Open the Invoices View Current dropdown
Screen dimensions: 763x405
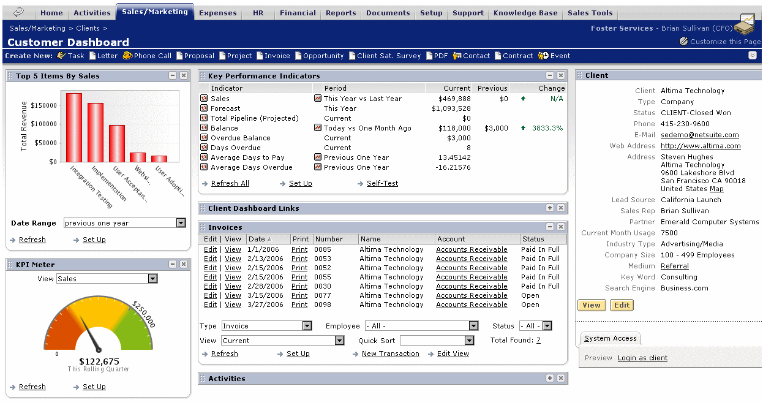tap(339, 341)
